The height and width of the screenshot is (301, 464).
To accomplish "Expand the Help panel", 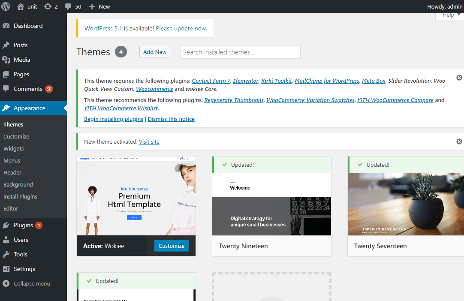I will pyautogui.click(x=449, y=15).
